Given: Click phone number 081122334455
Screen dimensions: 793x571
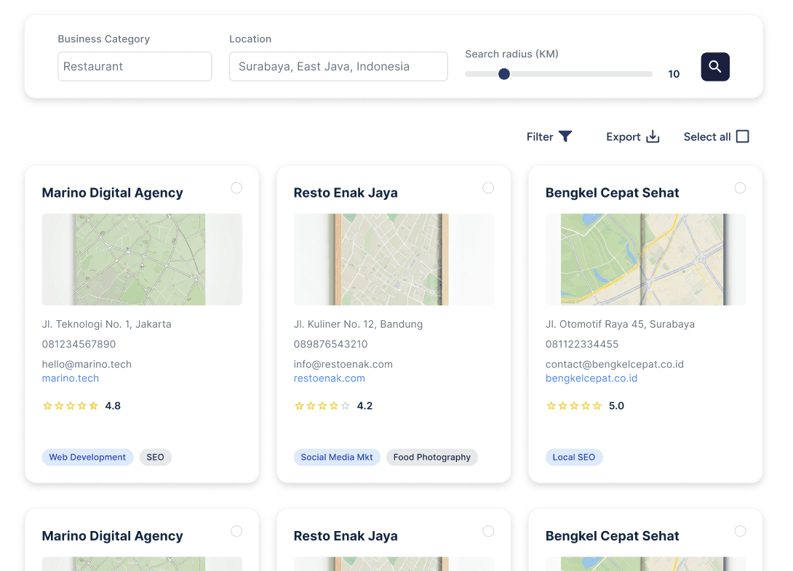Looking at the screenshot, I should pos(582,344).
